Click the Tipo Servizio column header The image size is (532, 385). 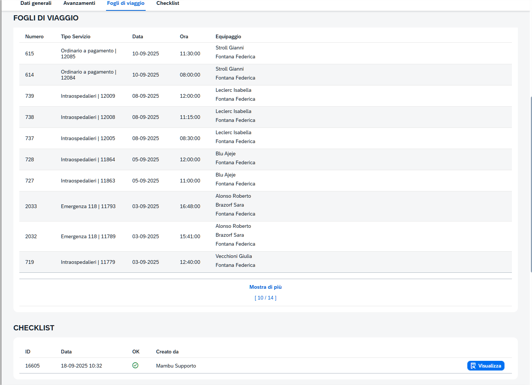(x=75, y=36)
